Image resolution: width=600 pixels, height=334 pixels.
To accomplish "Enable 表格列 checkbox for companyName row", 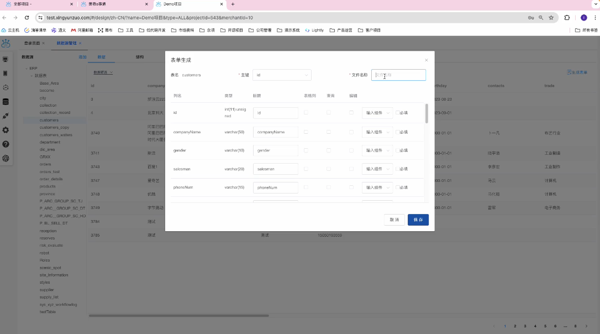I will [x=306, y=132].
